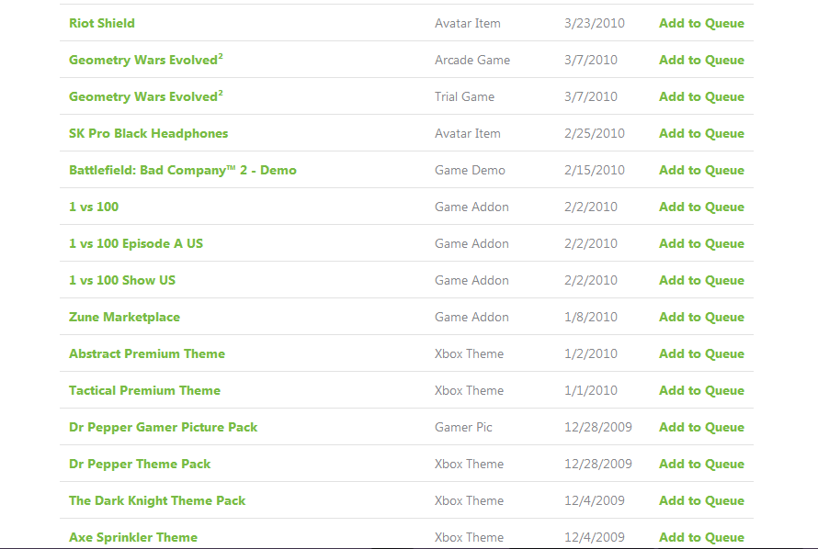This screenshot has width=818, height=549.
Task: Add Axe Sprinkler Theme to queue
Action: (701, 538)
